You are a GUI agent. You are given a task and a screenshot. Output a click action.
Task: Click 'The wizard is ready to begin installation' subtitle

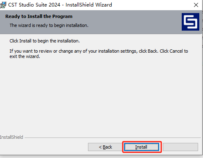[x=49, y=25]
